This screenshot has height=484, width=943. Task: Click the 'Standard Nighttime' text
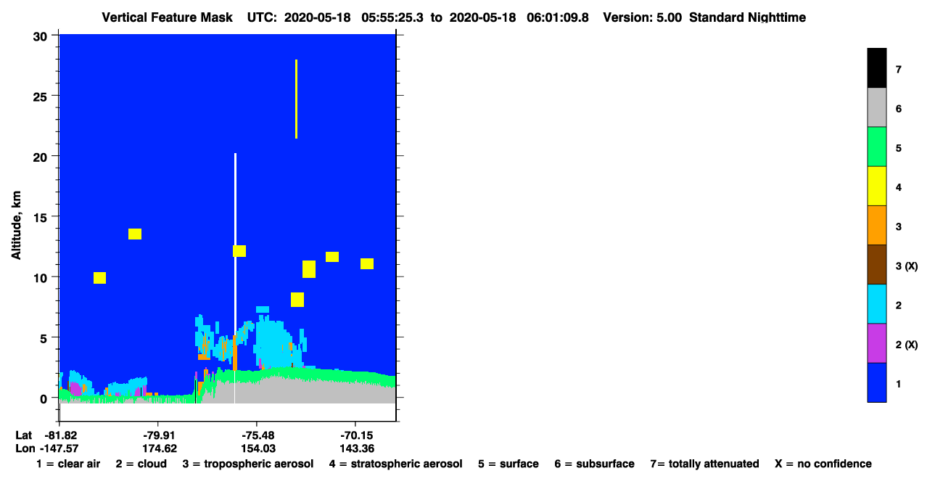[x=747, y=17]
